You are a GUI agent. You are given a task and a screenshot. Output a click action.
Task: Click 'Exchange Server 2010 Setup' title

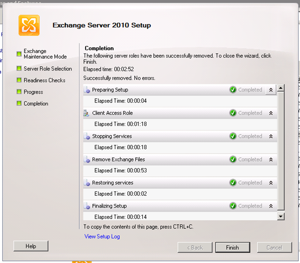102,26
